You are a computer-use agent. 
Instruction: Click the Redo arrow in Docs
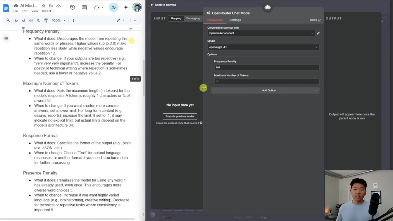click(24, 20)
